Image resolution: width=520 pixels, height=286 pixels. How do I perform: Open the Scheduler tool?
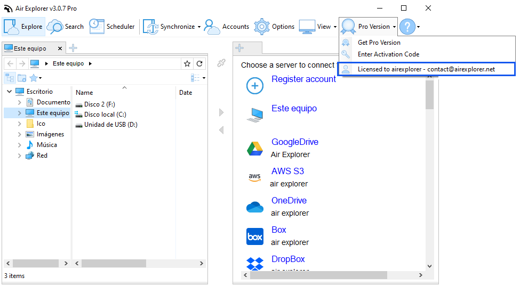112,27
